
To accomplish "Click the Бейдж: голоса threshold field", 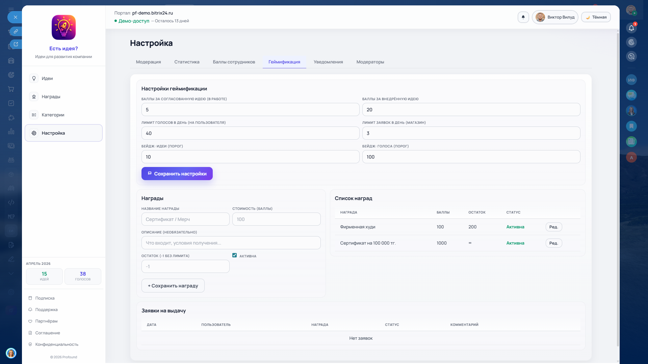I will pyautogui.click(x=471, y=157).
